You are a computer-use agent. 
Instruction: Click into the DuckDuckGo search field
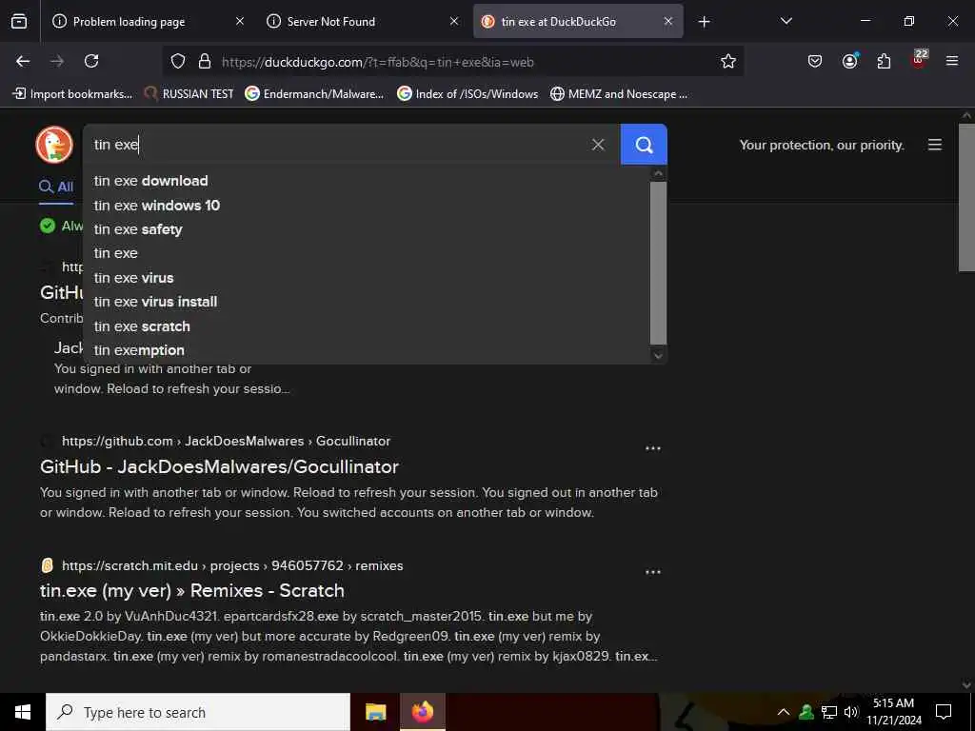click(336, 145)
